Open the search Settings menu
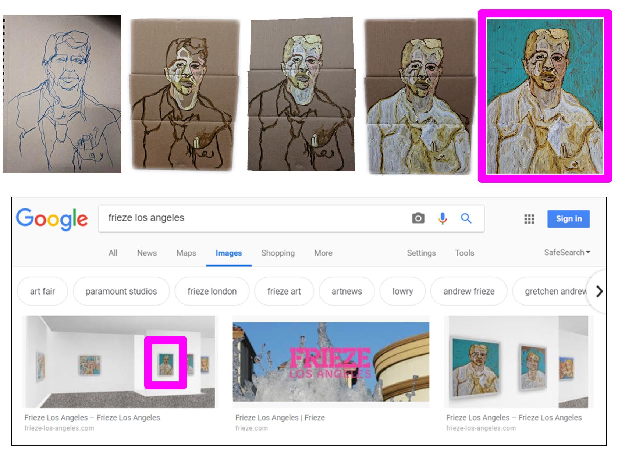 (421, 253)
